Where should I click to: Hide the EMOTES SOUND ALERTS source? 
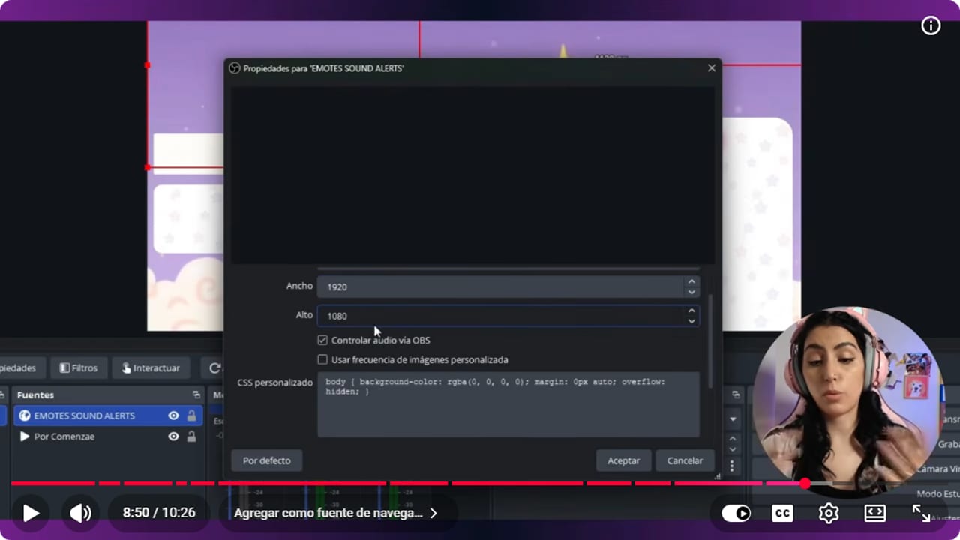coord(173,415)
